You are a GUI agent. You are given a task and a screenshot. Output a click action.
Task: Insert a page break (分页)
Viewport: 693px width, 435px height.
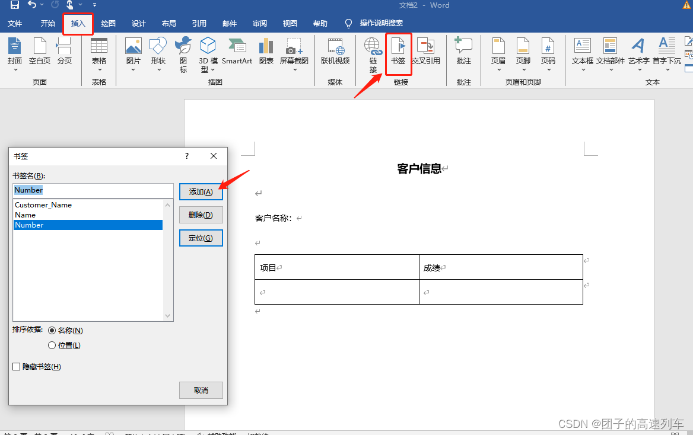pos(64,52)
